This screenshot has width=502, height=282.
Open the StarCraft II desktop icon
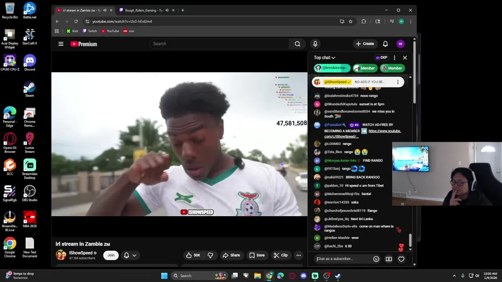tap(29, 37)
